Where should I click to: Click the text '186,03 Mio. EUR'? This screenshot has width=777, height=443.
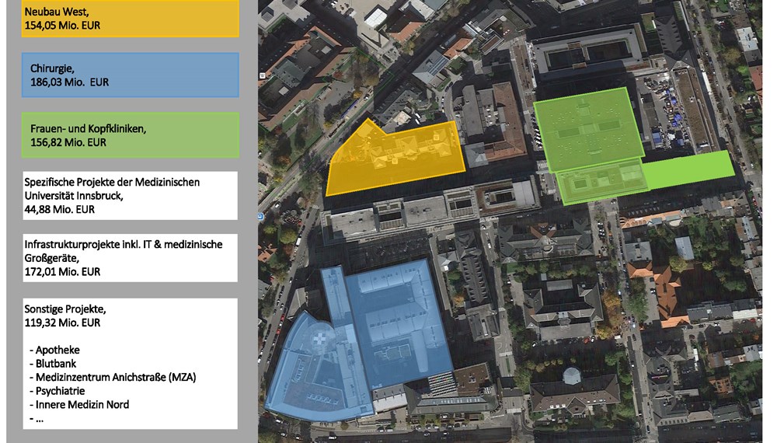(x=69, y=82)
